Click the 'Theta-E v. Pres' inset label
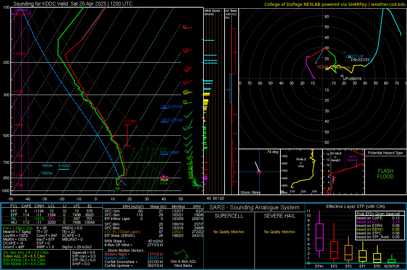 tap(301, 162)
